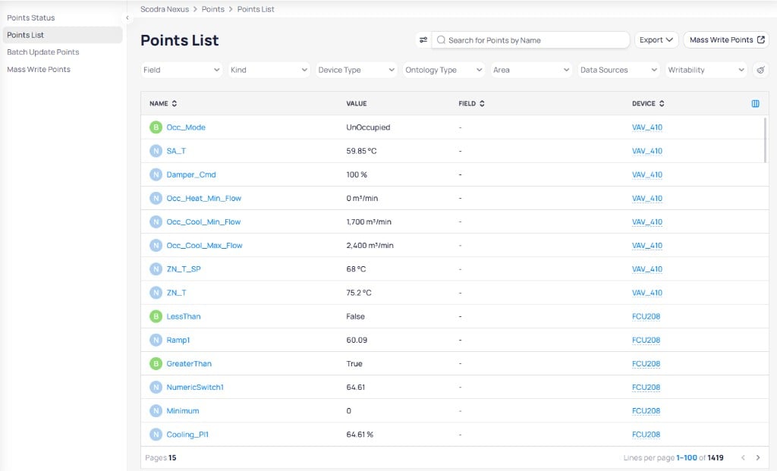Go to the previous page arrow
777x471 pixels.
click(x=743, y=457)
